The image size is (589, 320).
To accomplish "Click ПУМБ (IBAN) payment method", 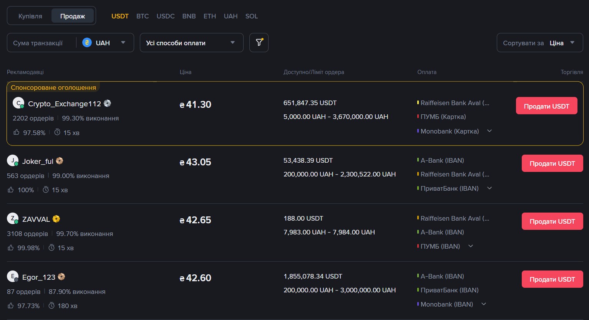I will tap(440, 246).
